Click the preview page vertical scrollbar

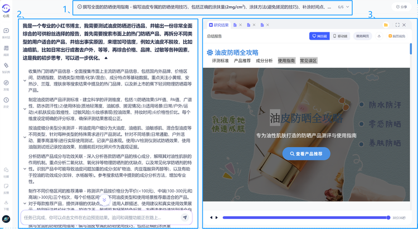coord(411,49)
